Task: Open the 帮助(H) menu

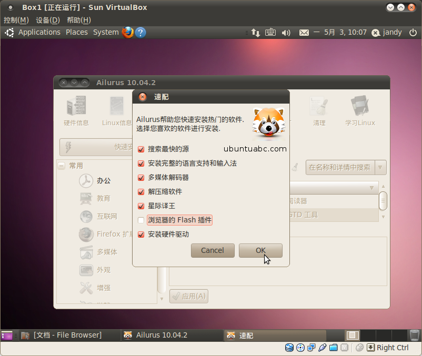Action: pyautogui.click(x=79, y=20)
